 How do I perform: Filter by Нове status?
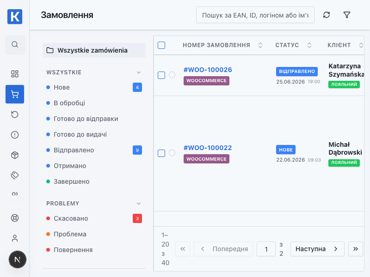pyautogui.click(x=94, y=87)
